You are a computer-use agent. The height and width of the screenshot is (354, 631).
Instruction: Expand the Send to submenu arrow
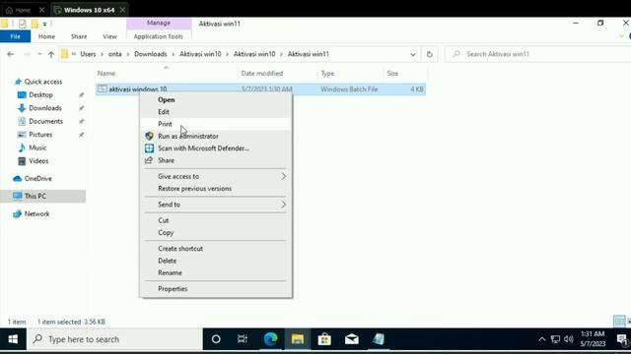[x=284, y=205]
